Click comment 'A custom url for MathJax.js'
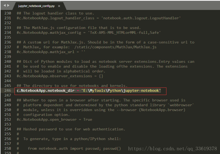Image resolution: width=220 pixels, height=154 pixels. click(106, 42)
